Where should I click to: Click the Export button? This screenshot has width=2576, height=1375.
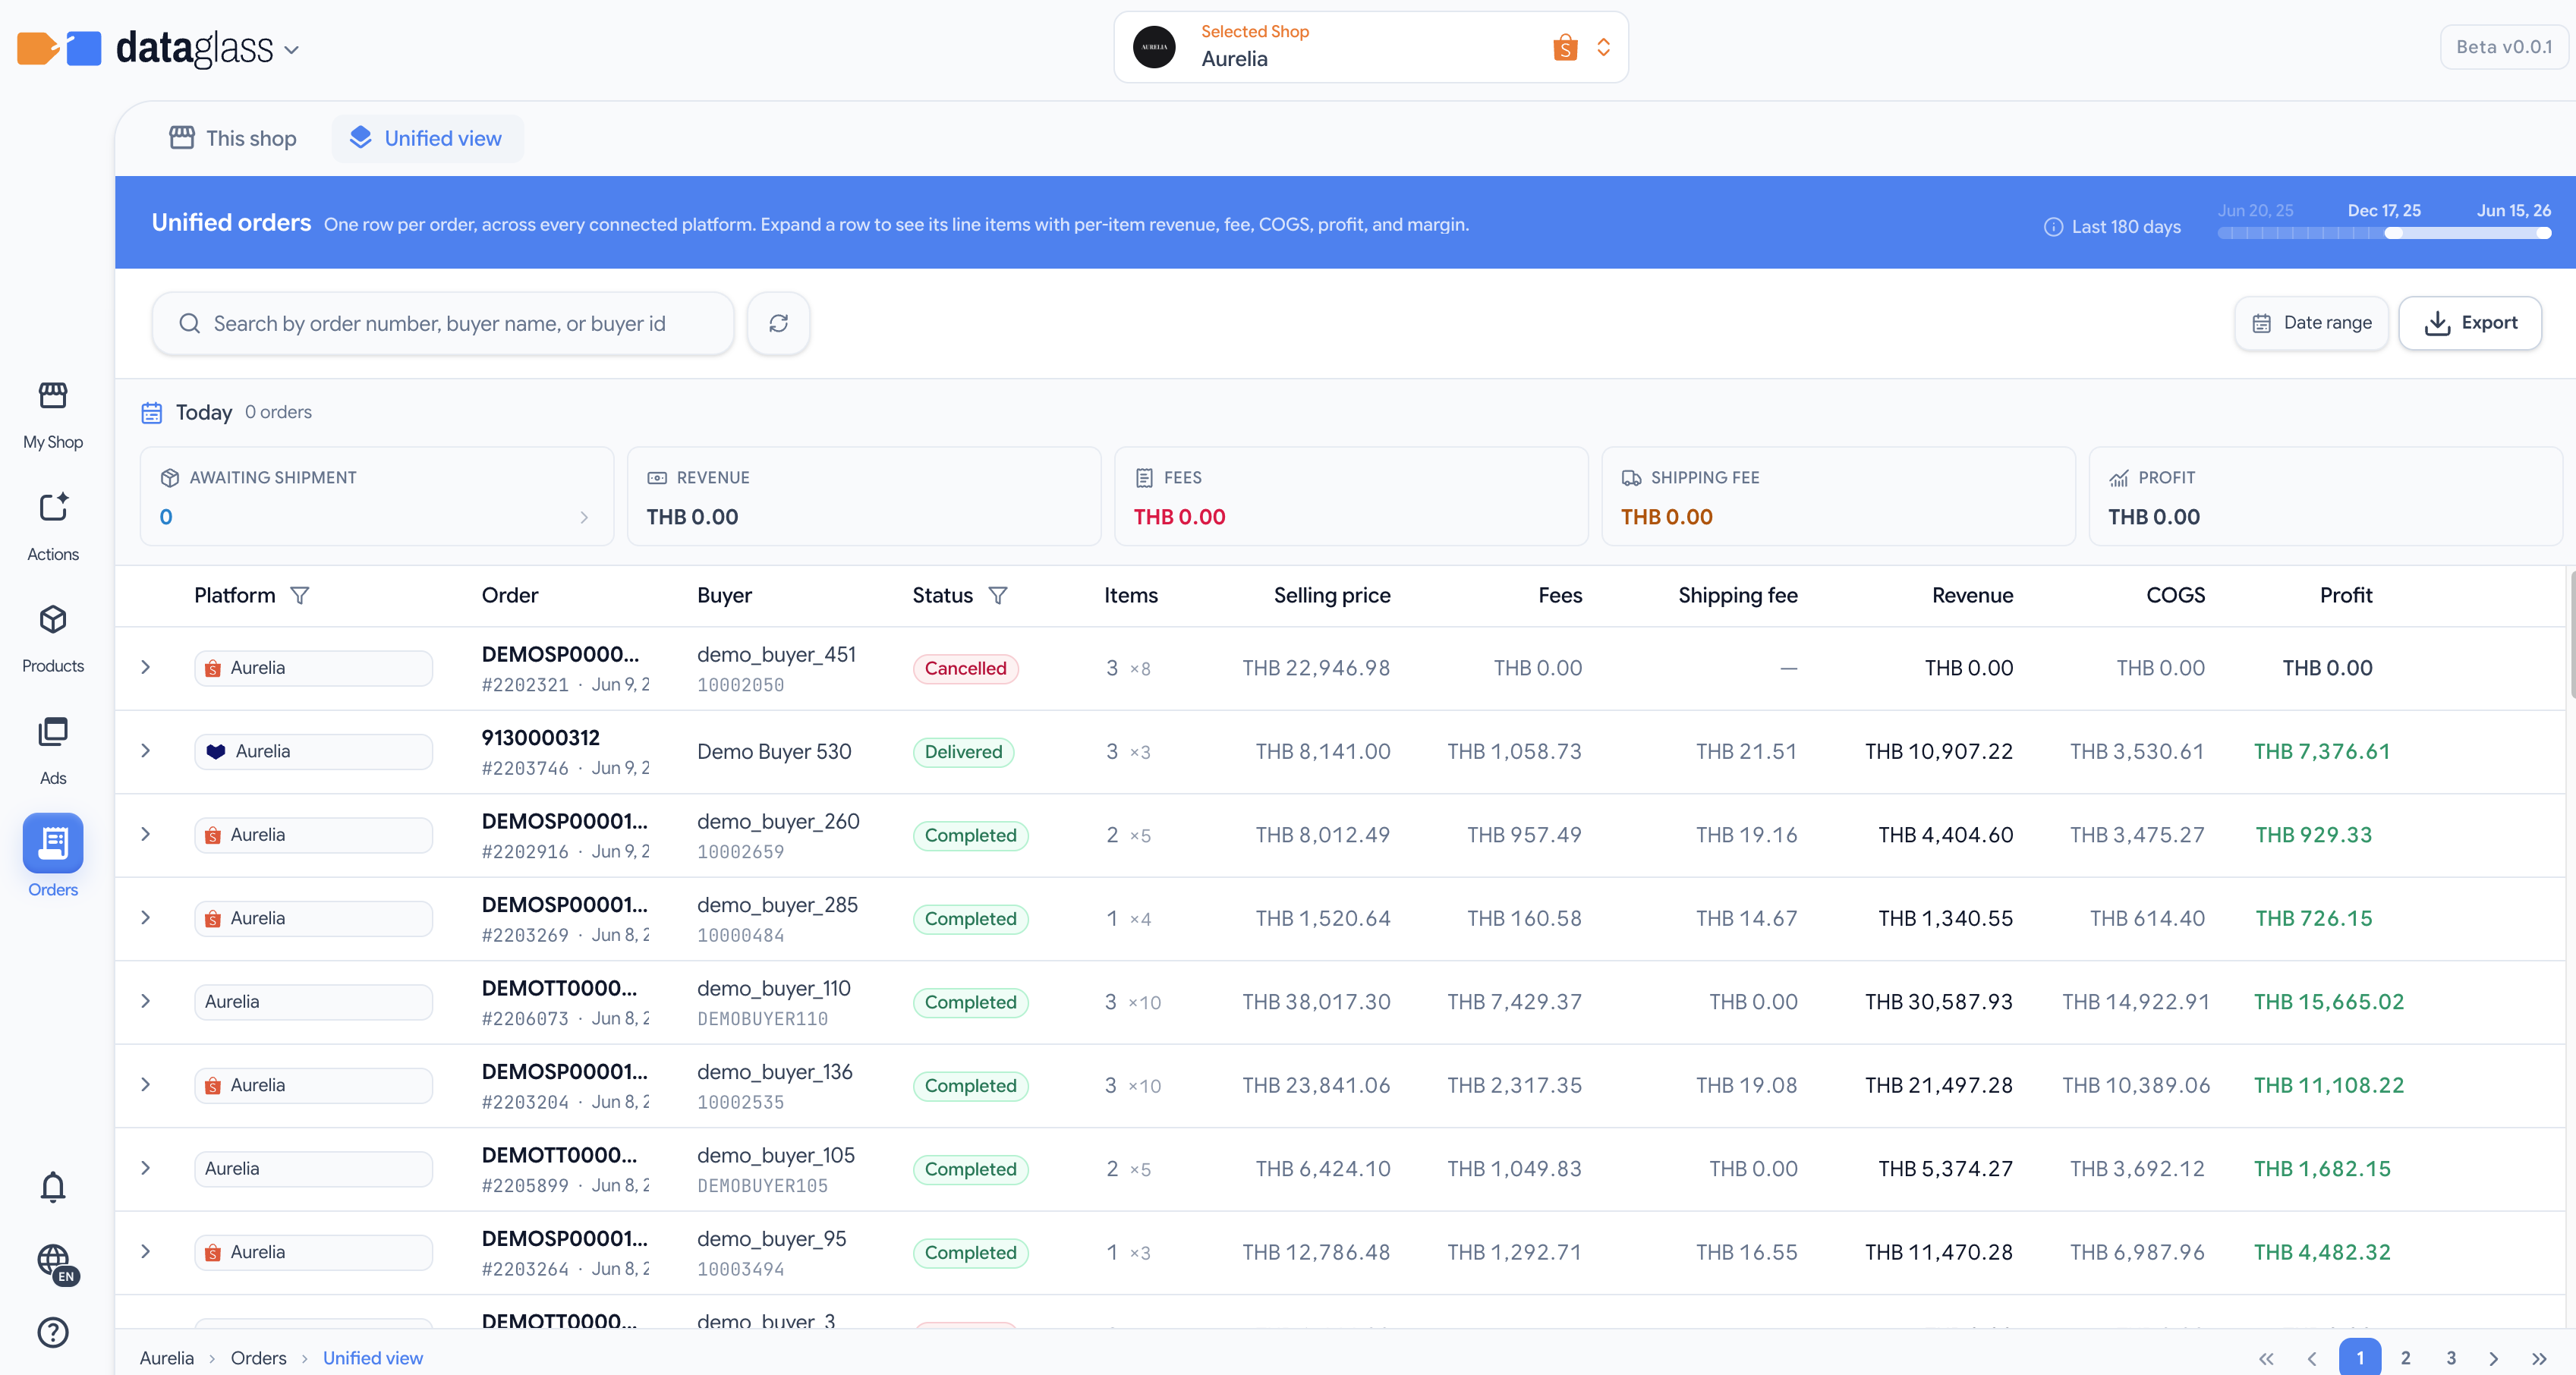pyautogui.click(x=2470, y=323)
